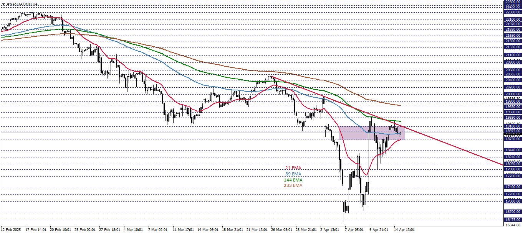The width and height of the screenshot is (523, 234).
Task: Click the 14 Mar 09:01 time label
Action: pos(207,230)
